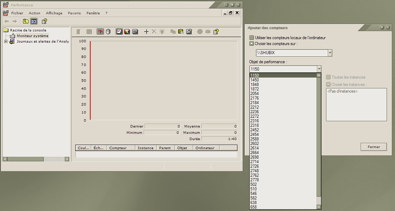Expand 'Journaux et alertes' tree node
Image resolution: width=395 pixels, height=211 pixels.
(x=6, y=42)
